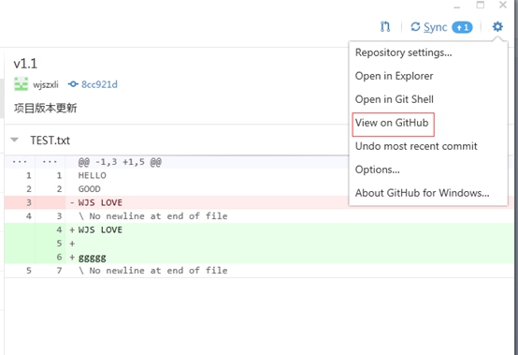The image size is (518, 355).
Task: Select View on GitHub
Action: (x=392, y=123)
